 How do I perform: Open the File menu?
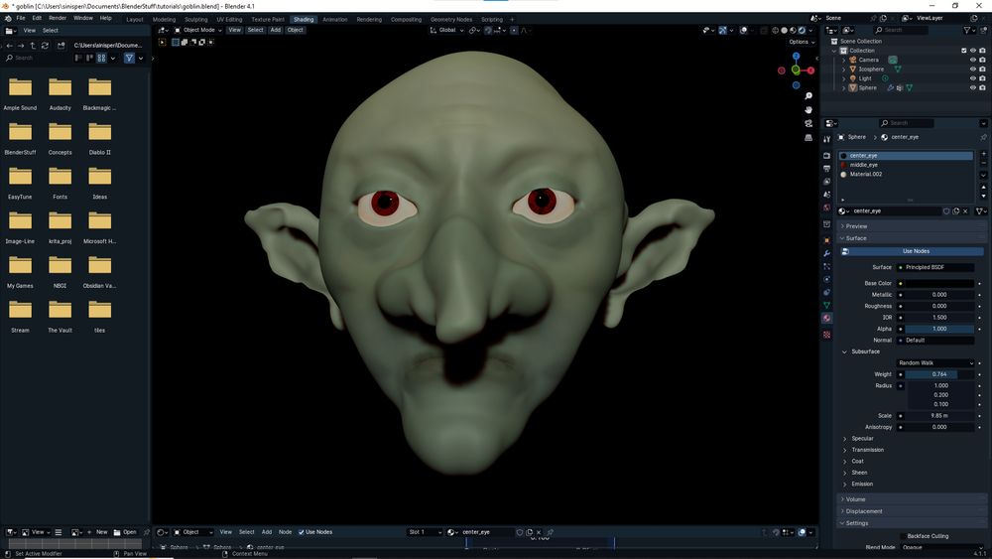[20, 18]
